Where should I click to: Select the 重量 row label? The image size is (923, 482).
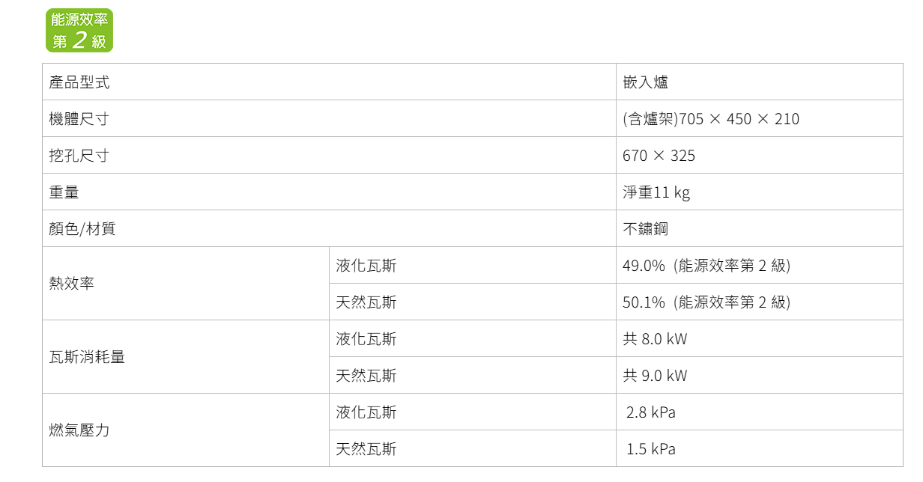click(x=329, y=192)
